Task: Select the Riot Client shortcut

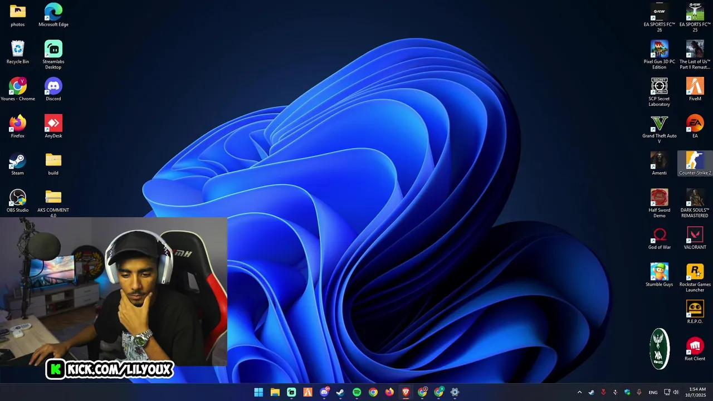Action: click(x=695, y=350)
